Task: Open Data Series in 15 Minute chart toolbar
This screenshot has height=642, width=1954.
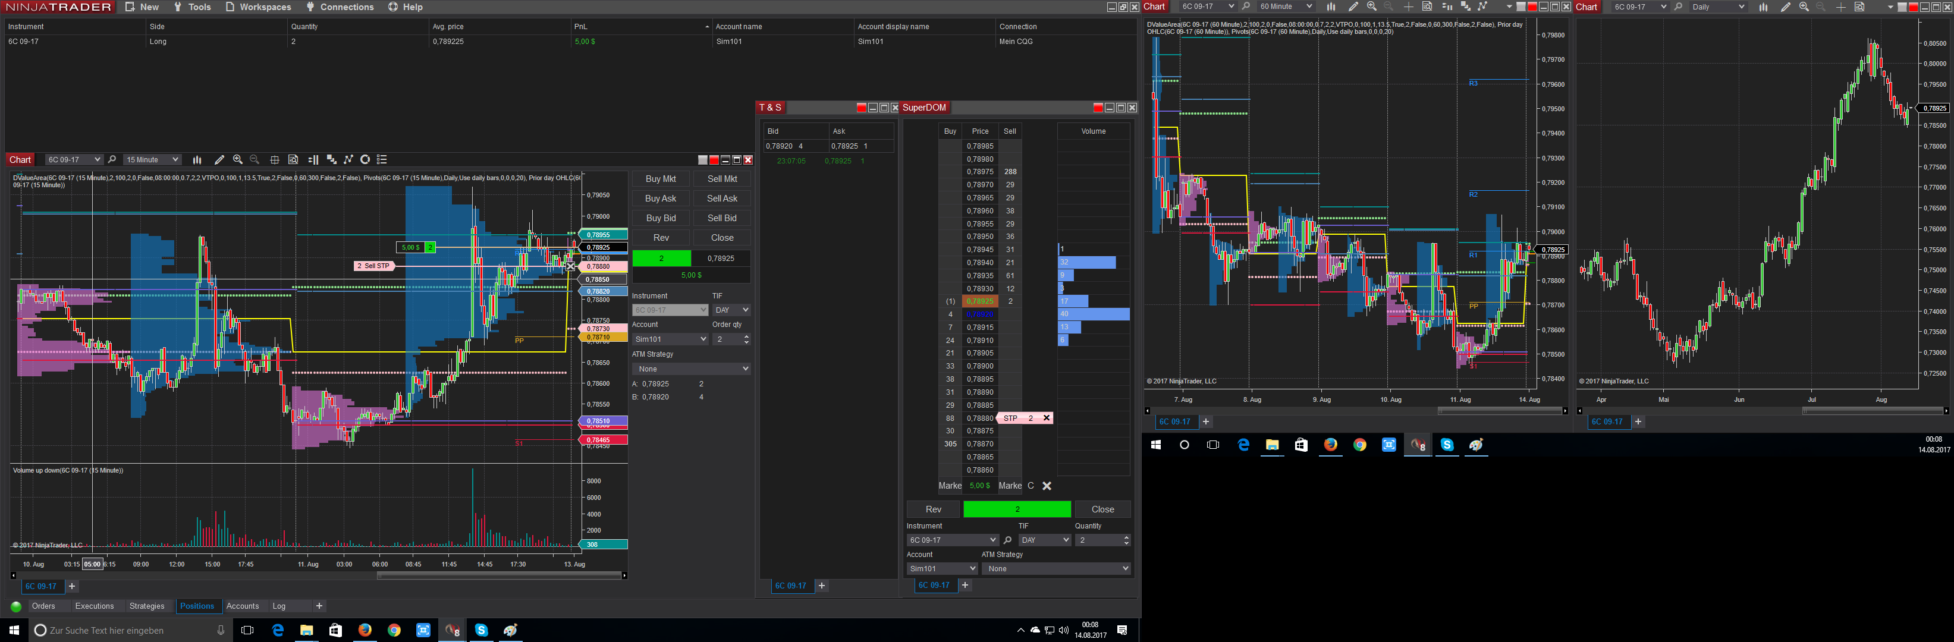Action: click(331, 160)
